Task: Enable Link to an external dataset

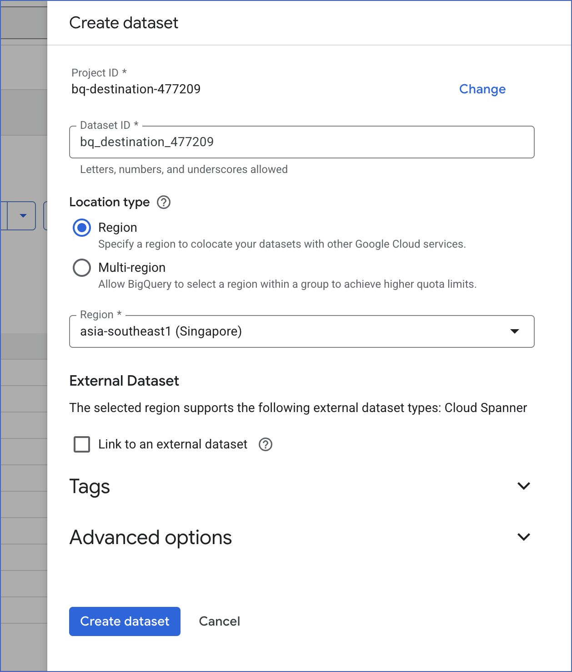Action: click(x=81, y=444)
